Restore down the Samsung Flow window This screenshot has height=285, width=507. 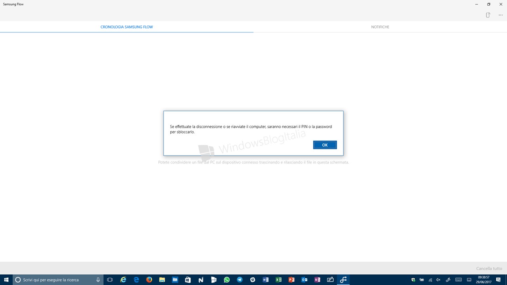click(x=489, y=4)
